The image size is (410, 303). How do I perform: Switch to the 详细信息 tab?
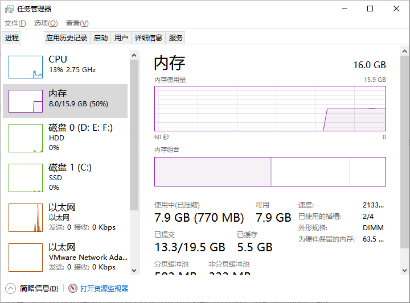point(149,38)
